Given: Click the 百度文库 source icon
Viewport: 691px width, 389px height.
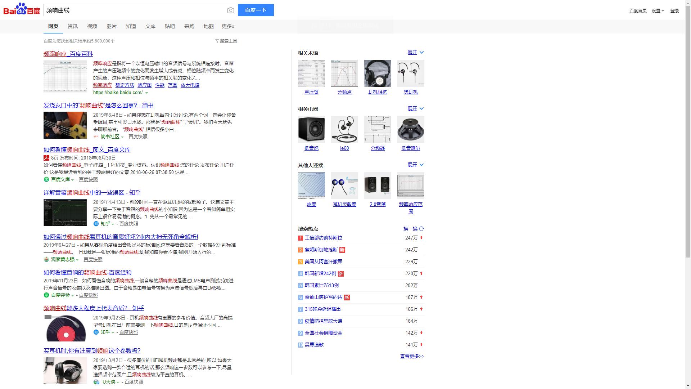Looking at the screenshot, I should (x=46, y=179).
